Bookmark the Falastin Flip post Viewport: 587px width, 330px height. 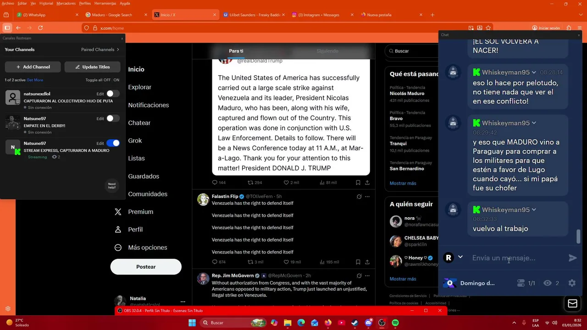(358, 262)
